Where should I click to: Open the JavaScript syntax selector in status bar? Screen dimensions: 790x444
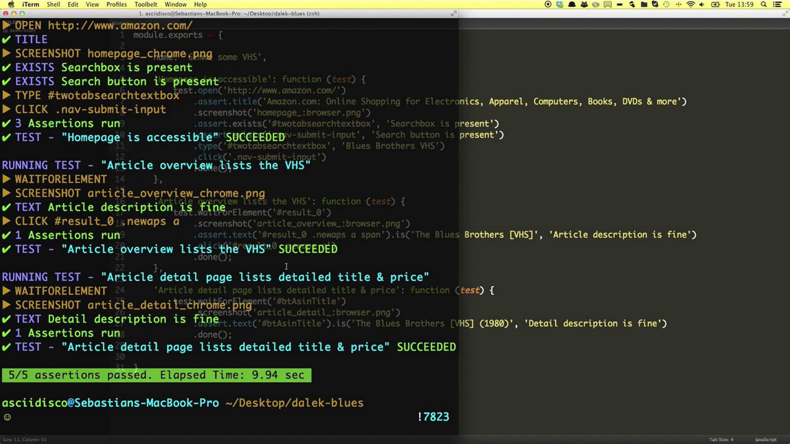[x=766, y=439]
